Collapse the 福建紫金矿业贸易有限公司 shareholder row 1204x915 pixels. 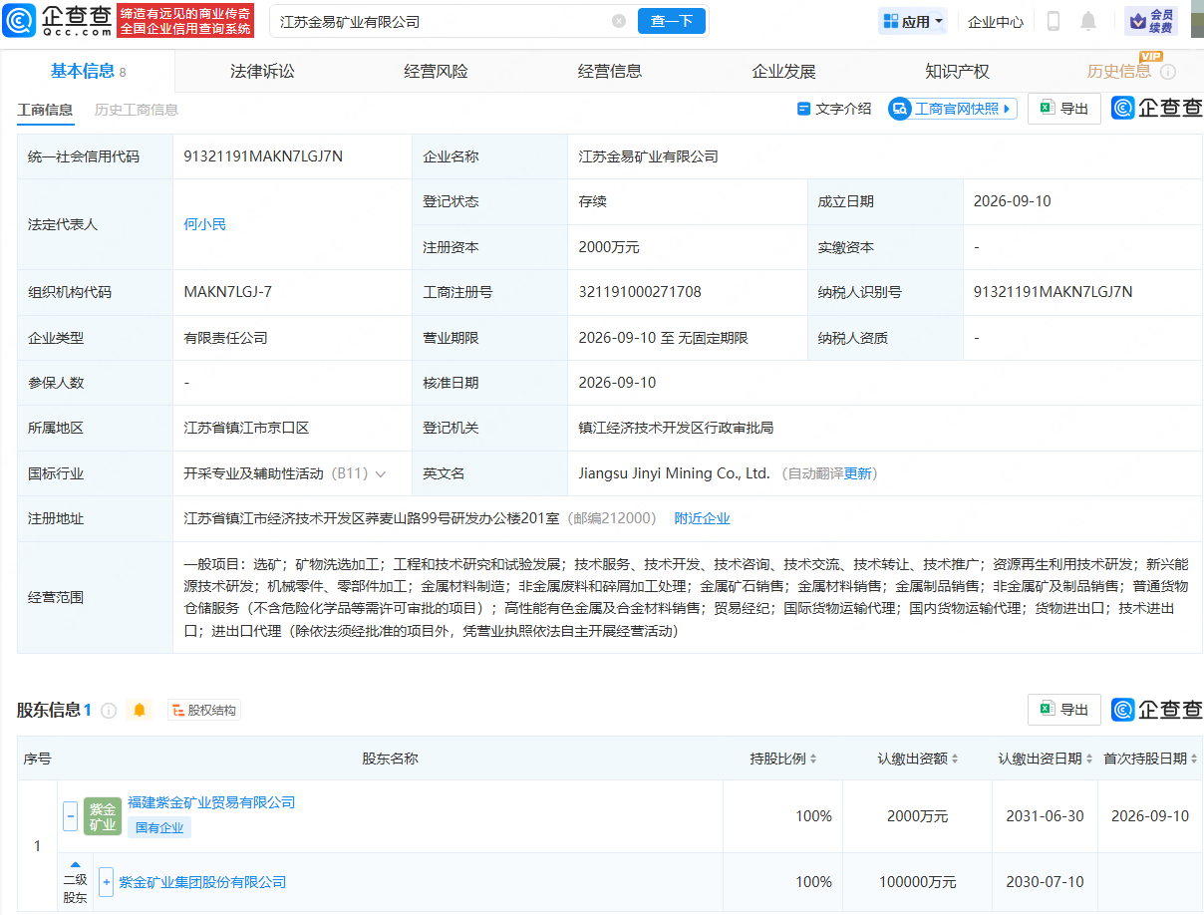70,816
